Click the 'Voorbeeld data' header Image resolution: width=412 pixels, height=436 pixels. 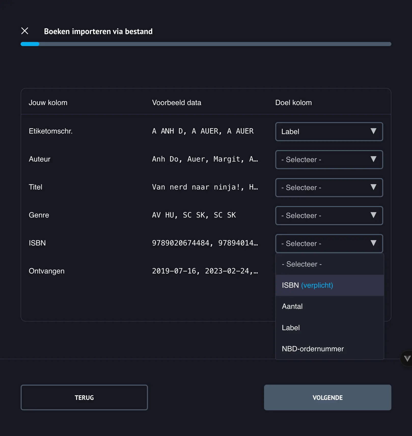click(x=176, y=103)
